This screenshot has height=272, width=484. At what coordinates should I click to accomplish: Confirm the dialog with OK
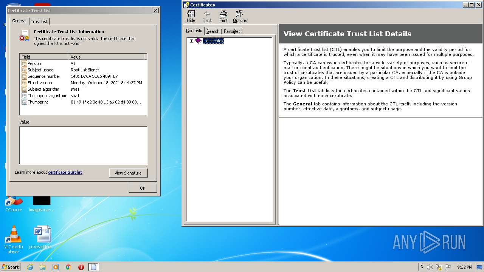143,188
